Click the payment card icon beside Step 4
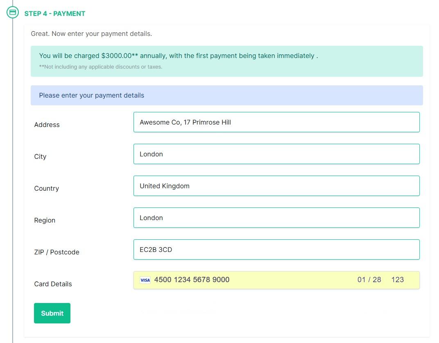Image resolution: width=439 pixels, height=343 pixels. 12,12
